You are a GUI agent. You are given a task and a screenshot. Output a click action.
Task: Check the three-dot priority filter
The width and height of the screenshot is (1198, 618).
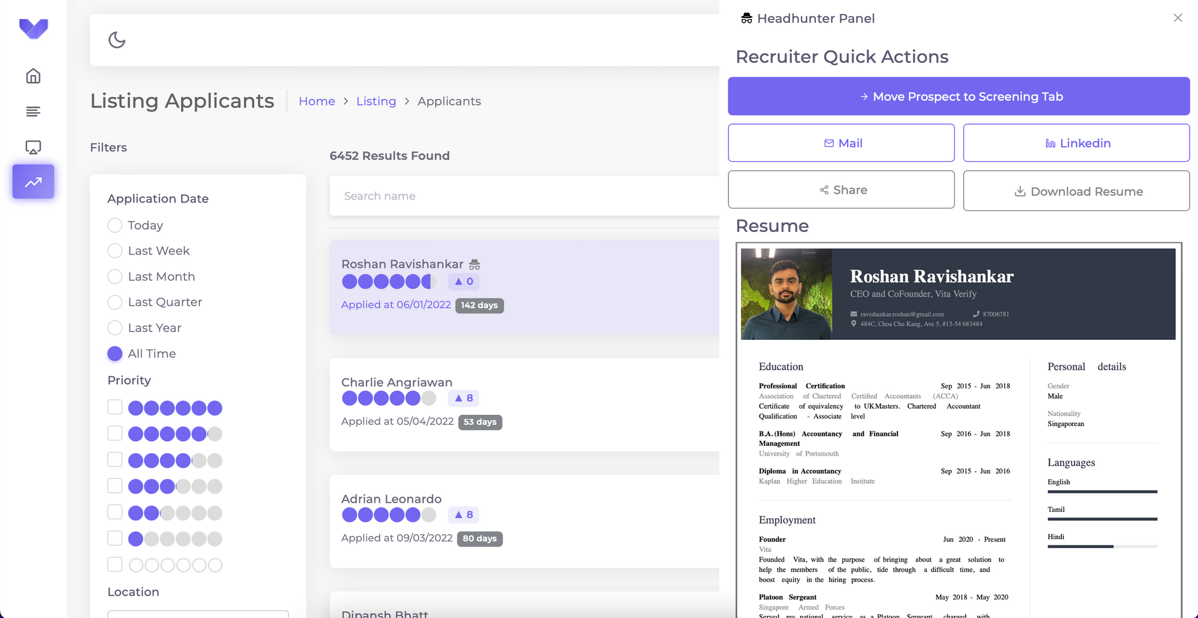(115, 486)
